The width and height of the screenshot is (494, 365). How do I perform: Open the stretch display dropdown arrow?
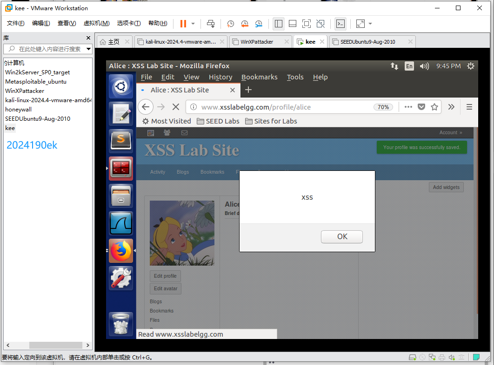click(370, 24)
